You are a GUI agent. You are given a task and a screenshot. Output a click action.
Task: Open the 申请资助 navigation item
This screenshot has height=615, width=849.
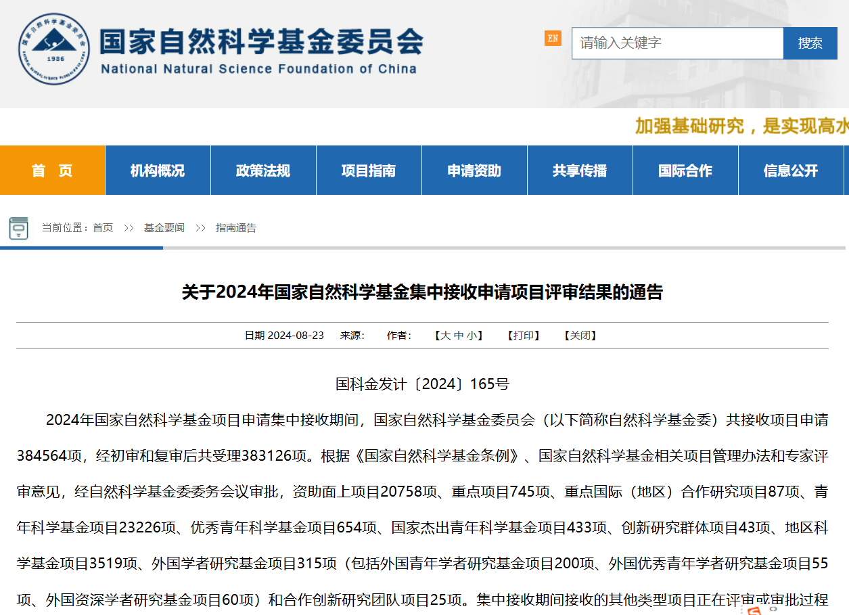click(474, 170)
